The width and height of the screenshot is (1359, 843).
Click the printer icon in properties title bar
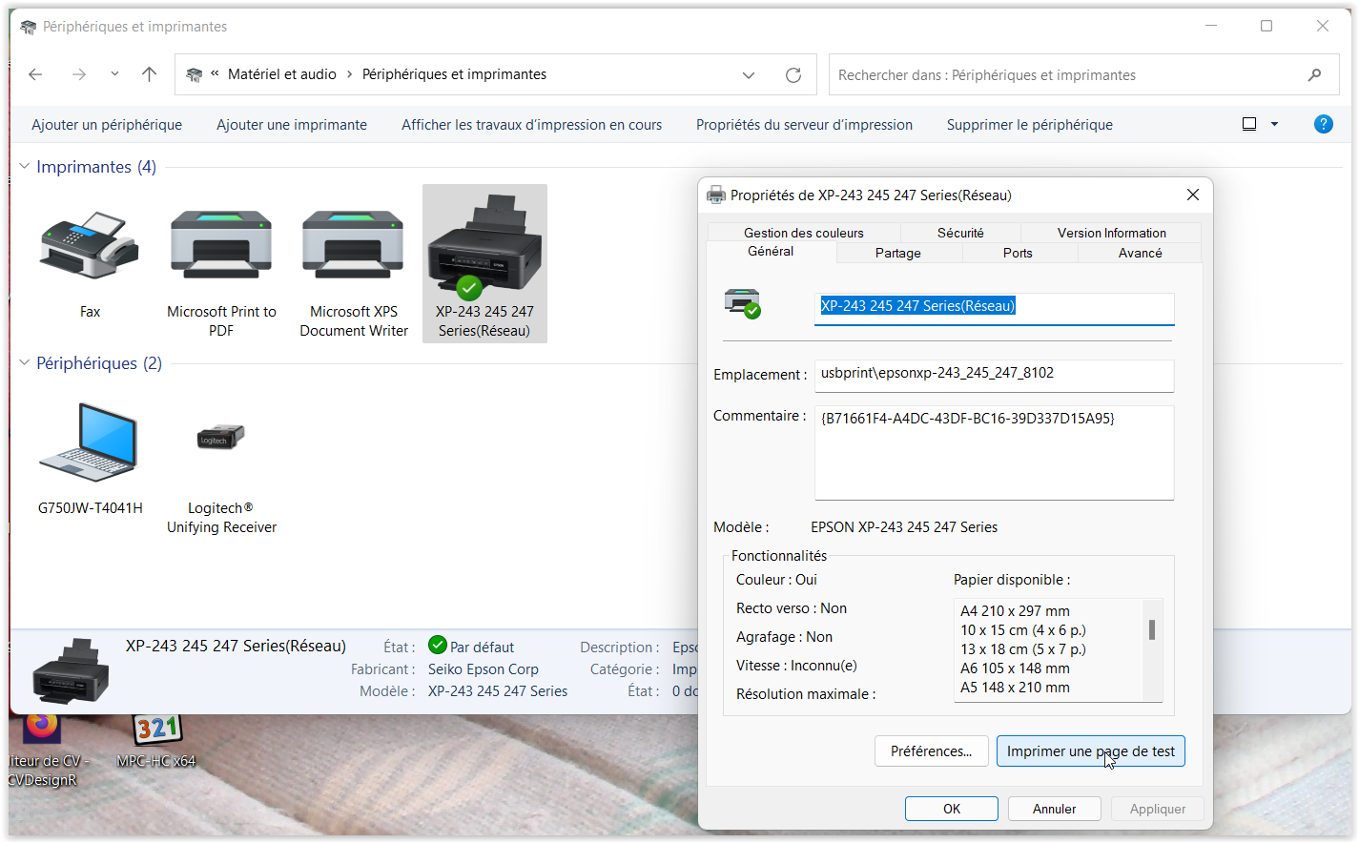click(x=716, y=195)
